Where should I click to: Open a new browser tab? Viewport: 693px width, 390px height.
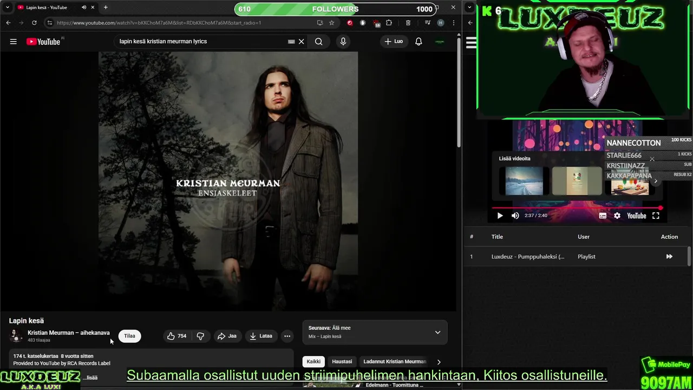click(106, 7)
